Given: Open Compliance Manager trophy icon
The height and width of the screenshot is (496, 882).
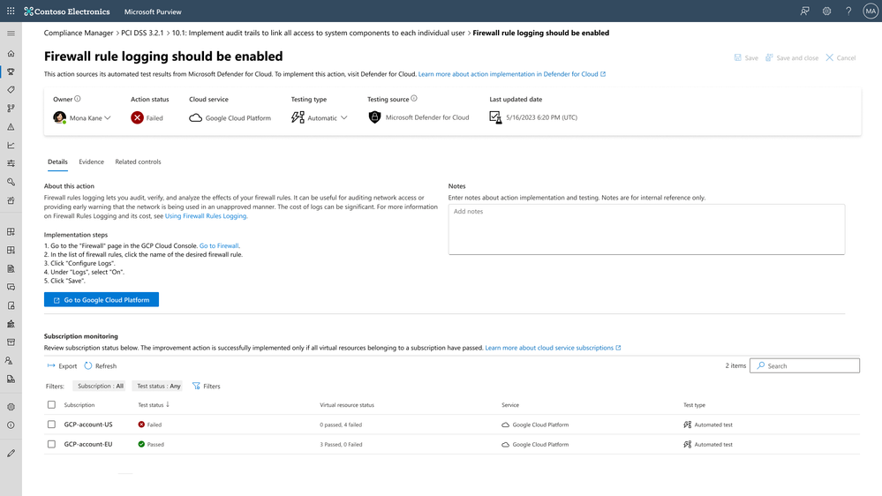Looking at the screenshot, I should tap(11, 71).
